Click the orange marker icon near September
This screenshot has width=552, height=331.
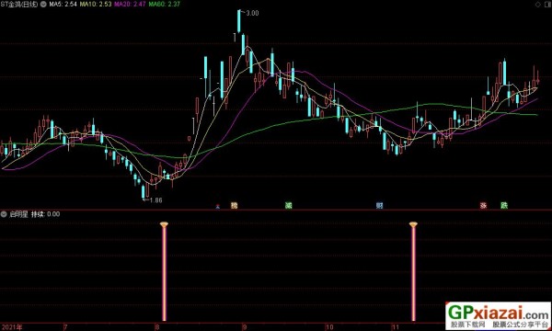coord(234,205)
